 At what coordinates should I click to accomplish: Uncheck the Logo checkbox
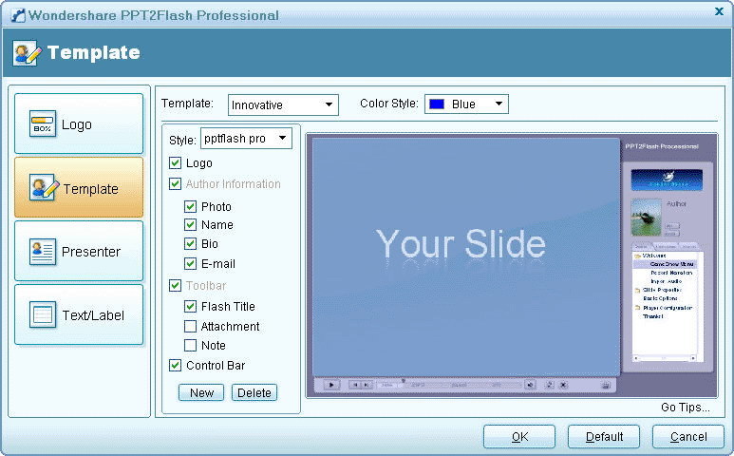point(175,162)
